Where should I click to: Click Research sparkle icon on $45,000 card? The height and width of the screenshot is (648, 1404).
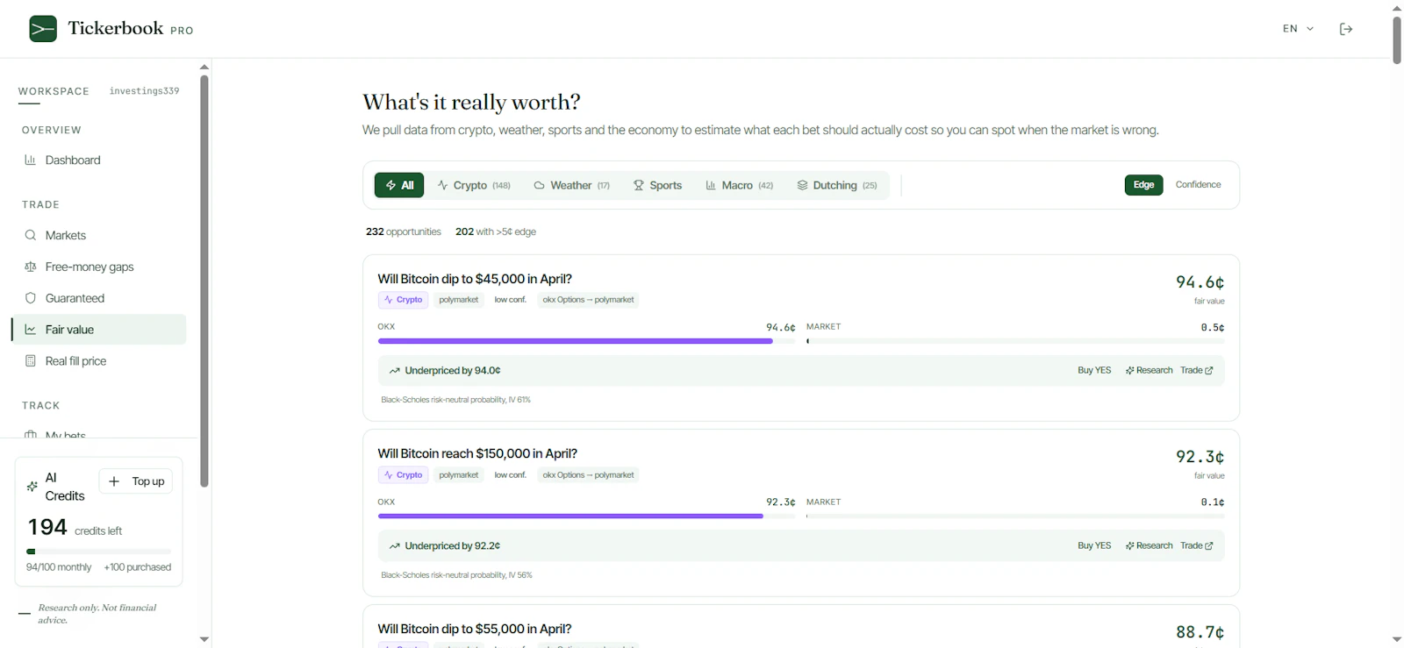pos(1130,371)
